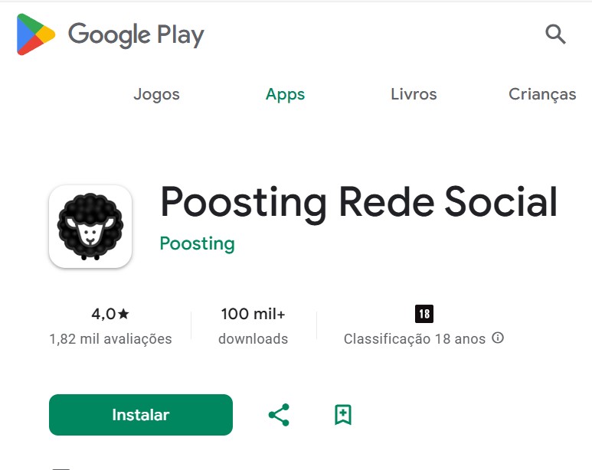Click the 18 age rating badge
The image size is (592, 470).
[424, 314]
